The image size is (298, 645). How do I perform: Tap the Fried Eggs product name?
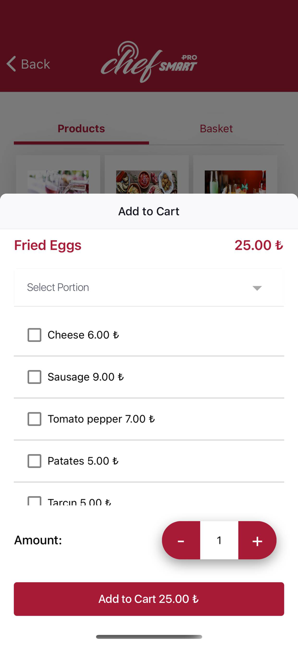pos(47,245)
